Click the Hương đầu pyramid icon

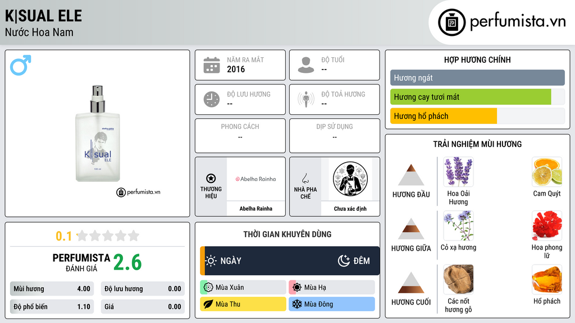(x=411, y=175)
